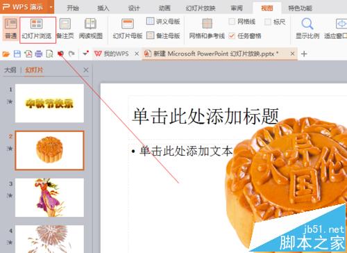This screenshot has width=347, height=253.
Task: Open the 动画 (Animation) ribbon tab
Action: 164,8
